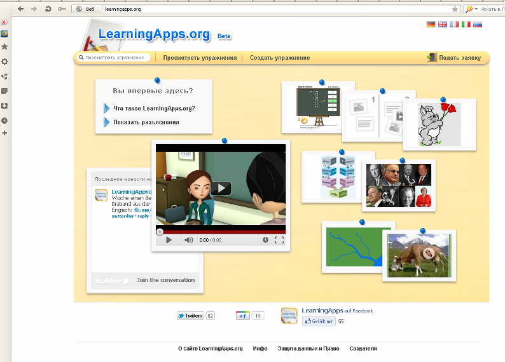
Task: Switch to the German flag language
Action: point(431,24)
